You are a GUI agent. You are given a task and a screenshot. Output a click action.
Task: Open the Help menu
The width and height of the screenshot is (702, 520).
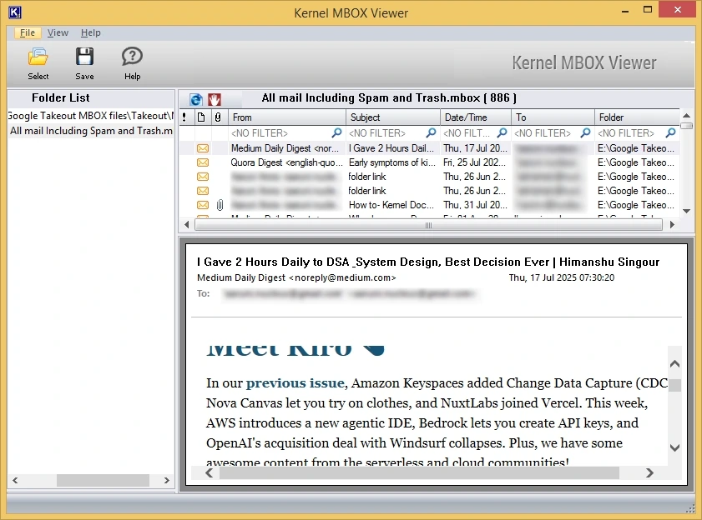pos(90,32)
